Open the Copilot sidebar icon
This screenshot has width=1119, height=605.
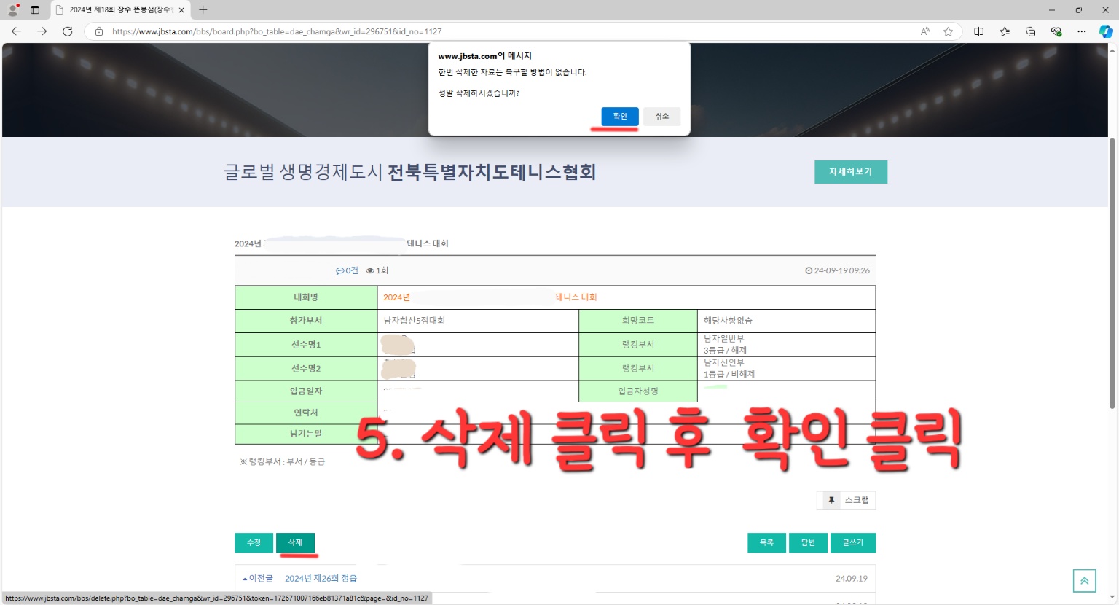1106,31
